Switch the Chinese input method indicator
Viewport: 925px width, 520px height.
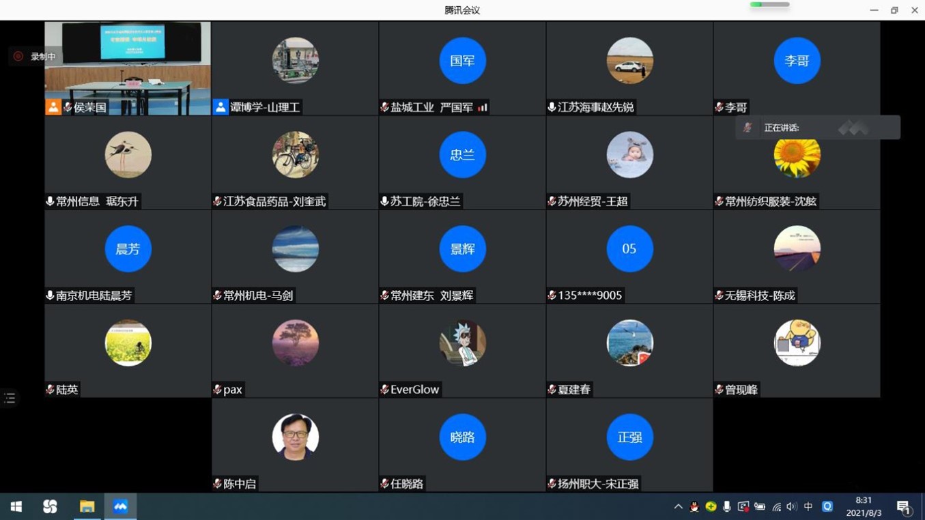808,507
